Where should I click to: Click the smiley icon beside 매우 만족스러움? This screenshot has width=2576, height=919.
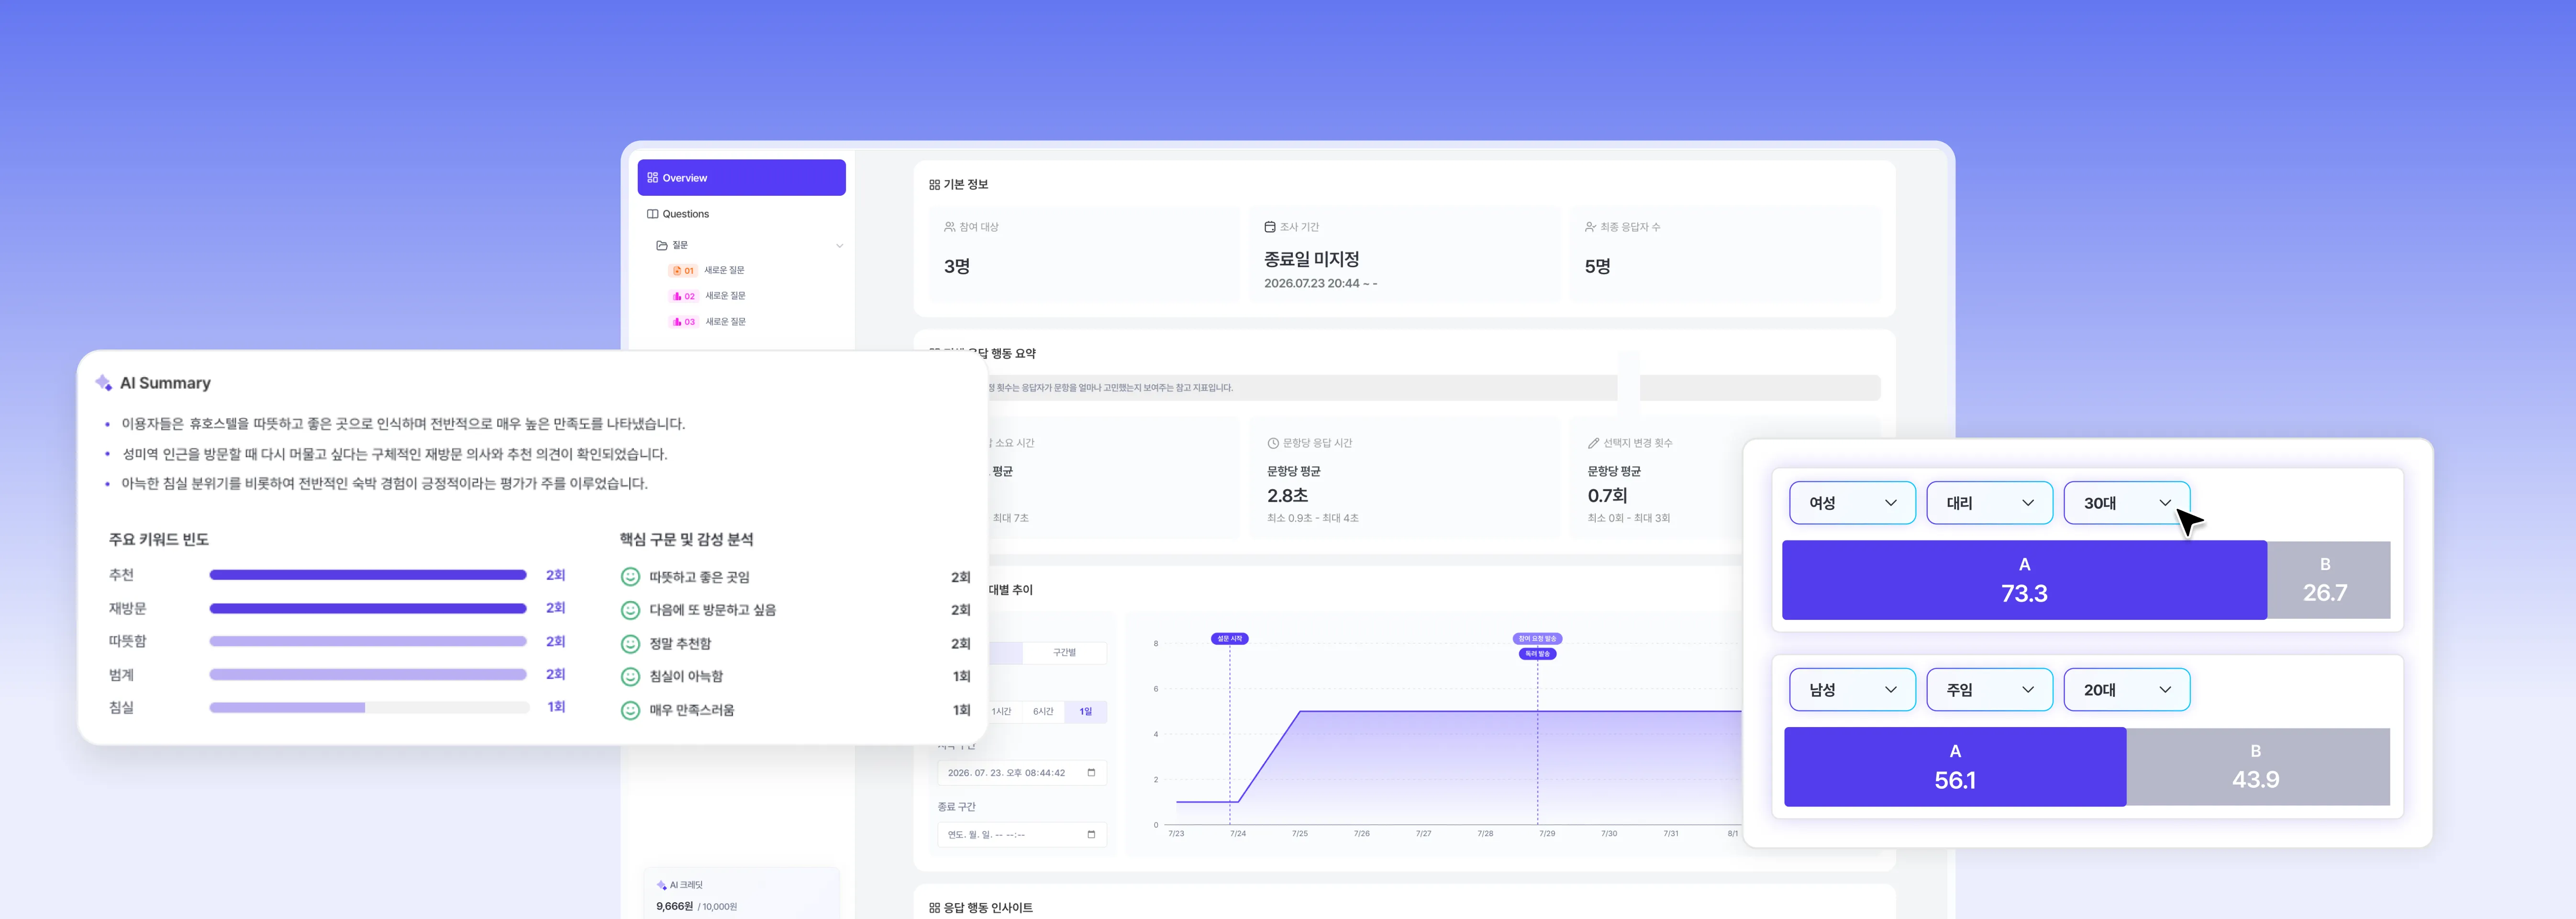click(630, 710)
